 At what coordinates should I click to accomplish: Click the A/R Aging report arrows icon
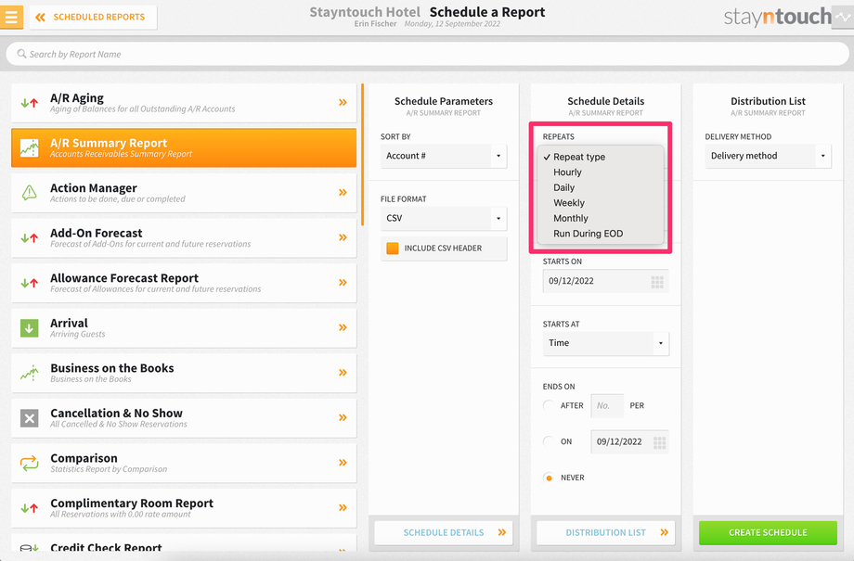30,102
